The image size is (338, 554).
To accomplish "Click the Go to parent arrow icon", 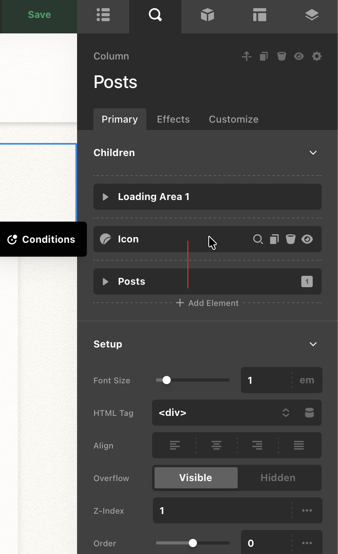I will click(x=246, y=56).
